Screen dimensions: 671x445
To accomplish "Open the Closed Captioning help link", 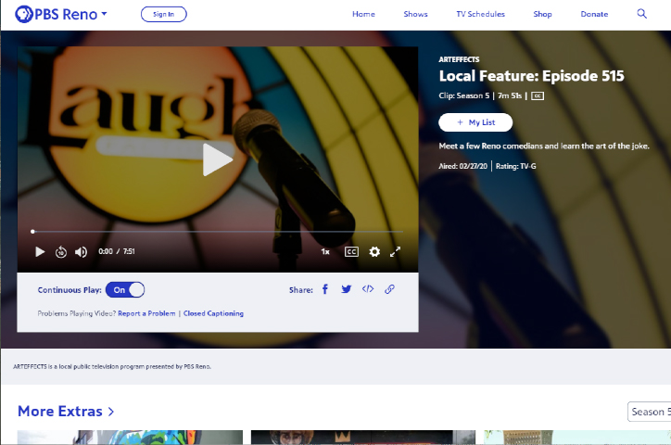I will click(x=213, y=313).
